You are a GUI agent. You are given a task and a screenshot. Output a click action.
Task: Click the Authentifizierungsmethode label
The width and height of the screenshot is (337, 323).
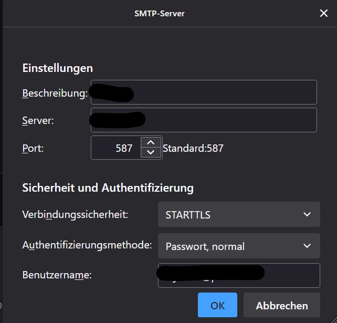point(87,245)
